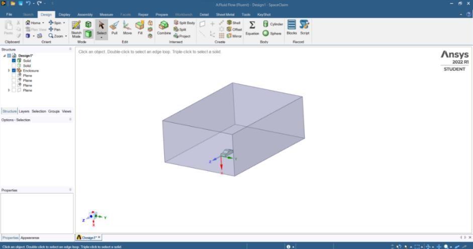Screen dimensions: 473x249
Task: Create a Sphere body
Action: click(272, 33)
